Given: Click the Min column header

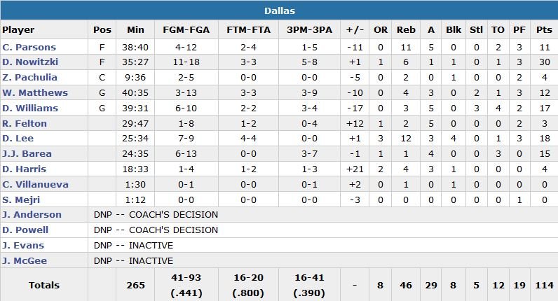Looking at the screenshot, I should (135, 30).
